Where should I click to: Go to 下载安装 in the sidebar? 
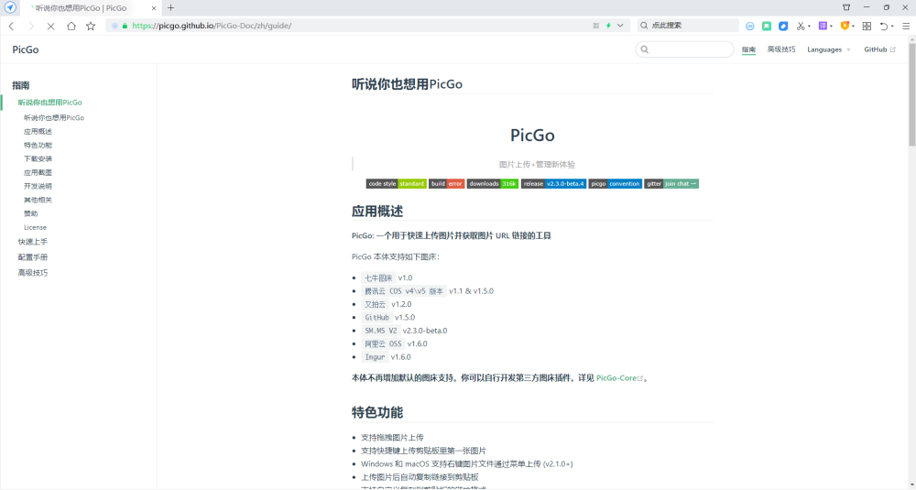38,158
